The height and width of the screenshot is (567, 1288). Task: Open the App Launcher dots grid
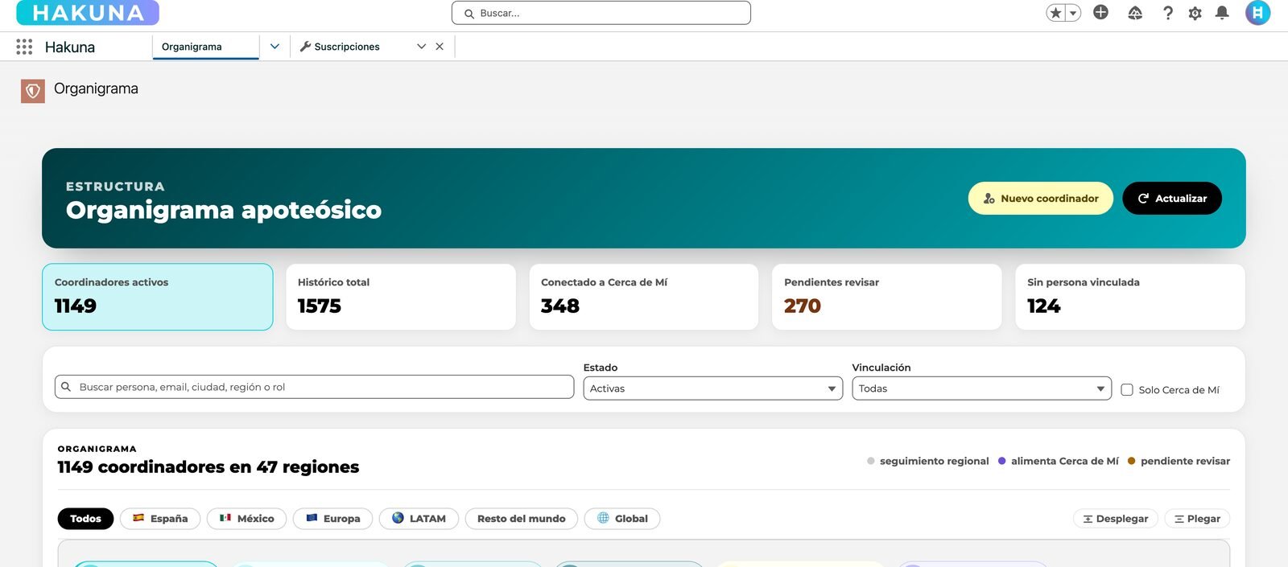pyautogui.click(x=24, y=47)
